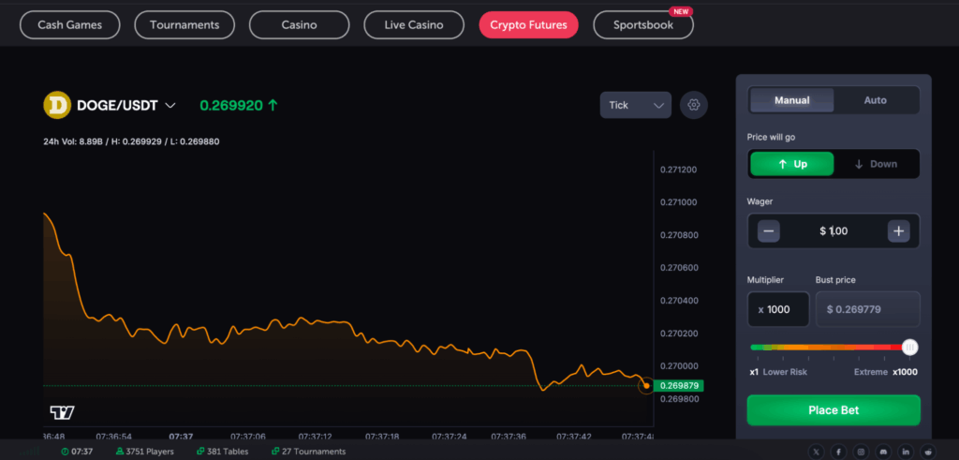The image size is (959, 460).
Task: Switch to the Casino tab
Action: tap(299, 25)
